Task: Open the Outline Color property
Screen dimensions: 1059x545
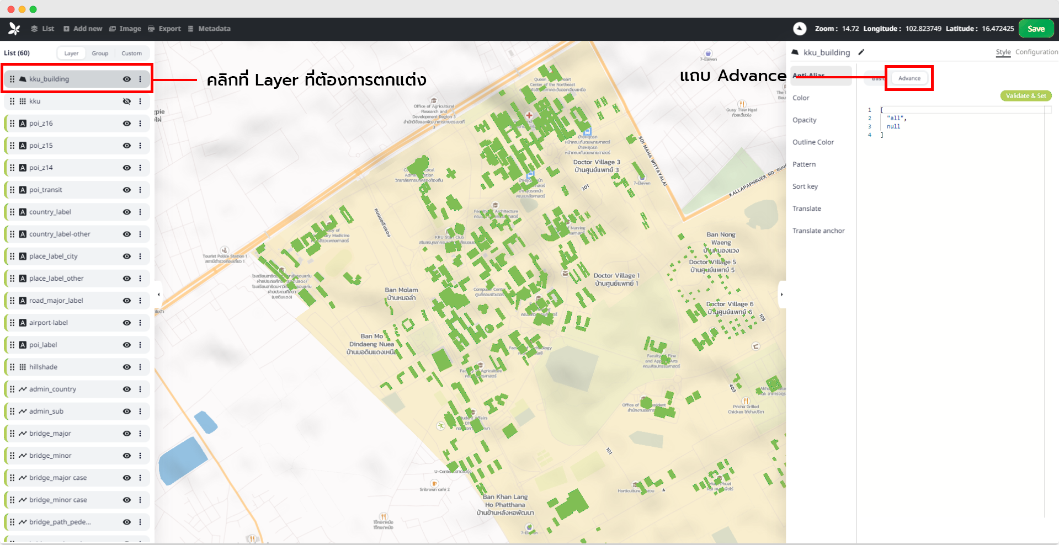Action: tap(813, 142)
